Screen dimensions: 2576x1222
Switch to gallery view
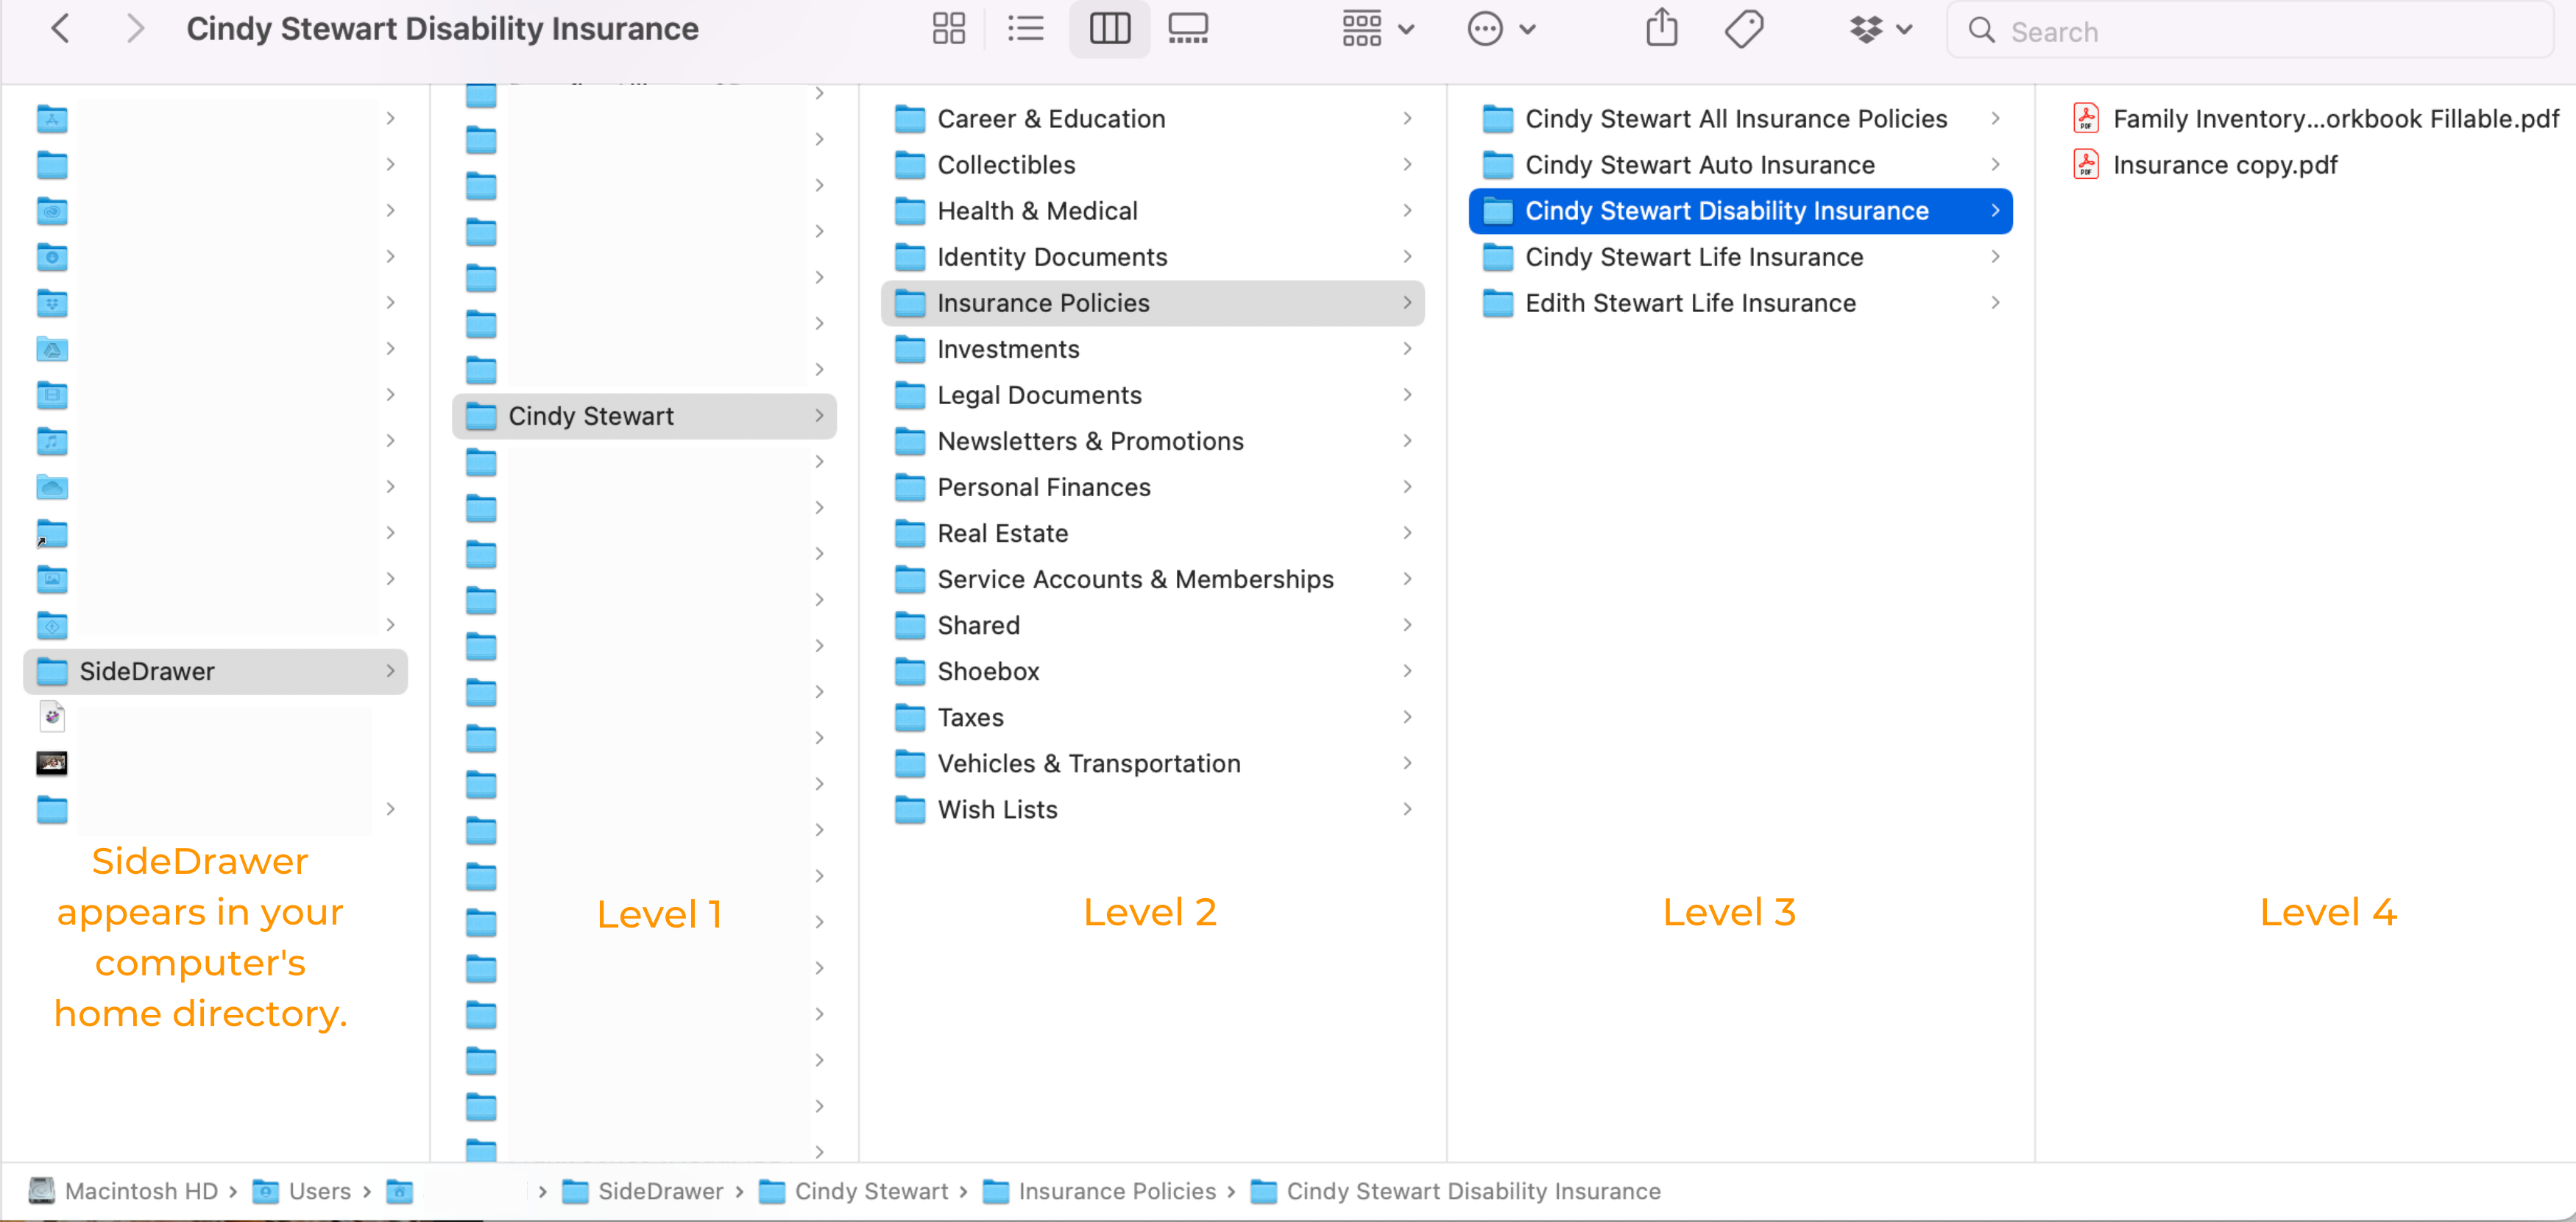click(1188, 29)
